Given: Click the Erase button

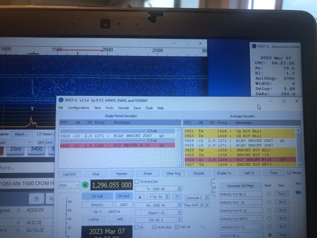Looking at the screenshot, I should coord(148,174).
